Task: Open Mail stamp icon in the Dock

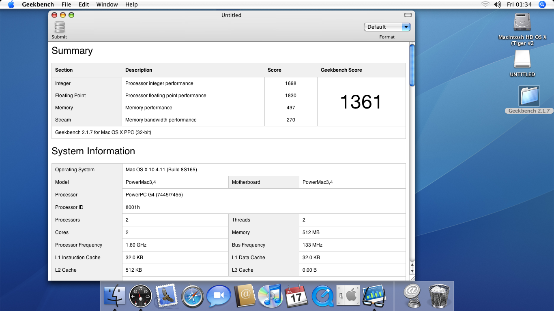Action: (x=166, y=295)
